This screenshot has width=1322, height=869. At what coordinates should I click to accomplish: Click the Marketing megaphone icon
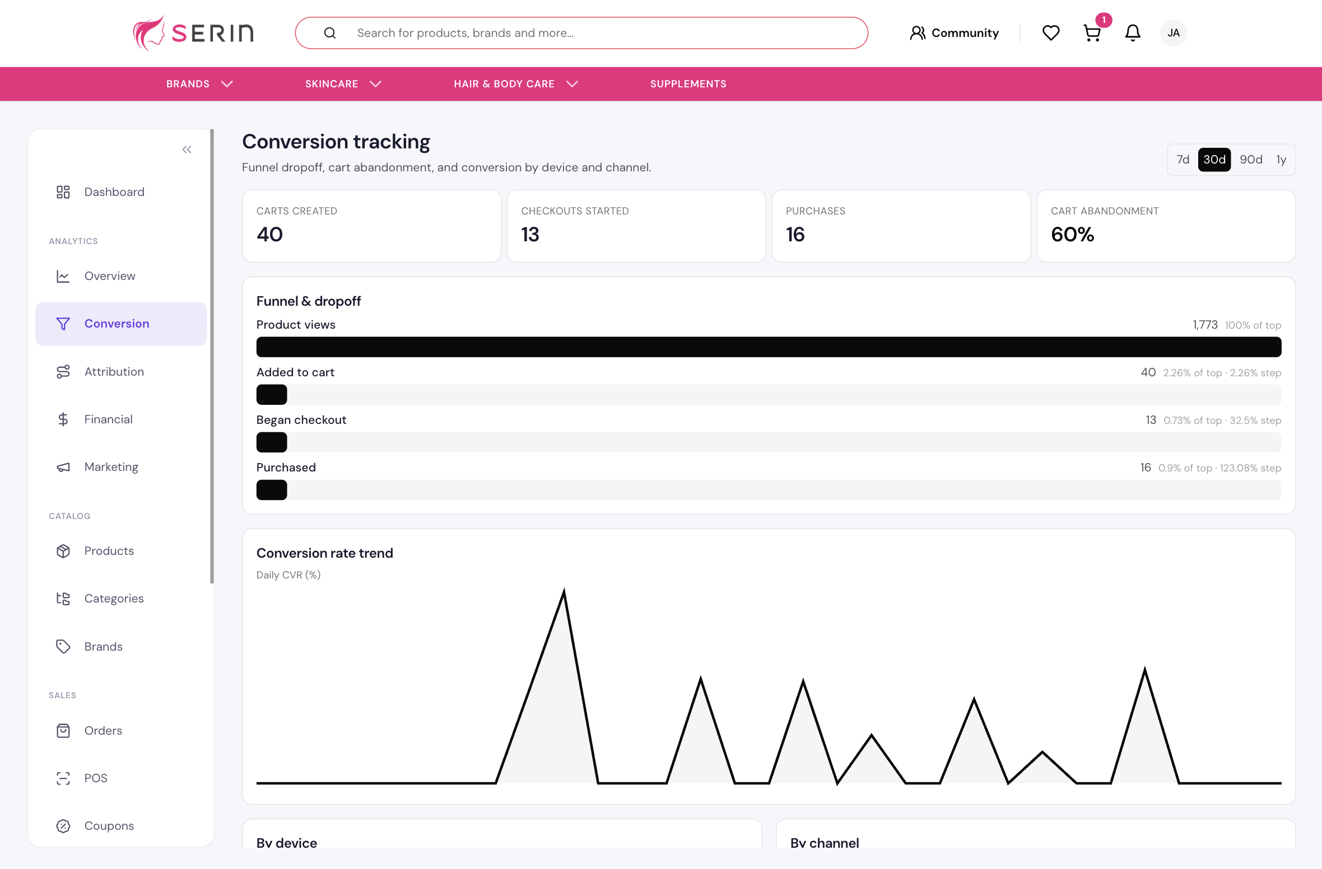click(x=63, y=467)
